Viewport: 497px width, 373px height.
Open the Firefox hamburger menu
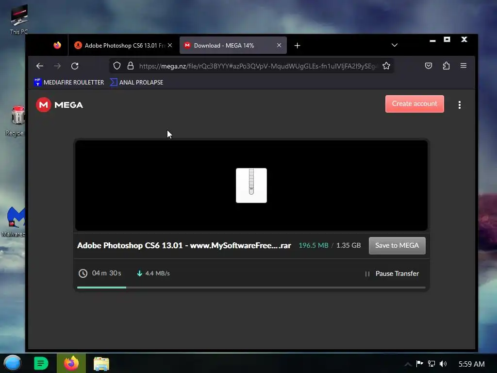pos(464,66)
